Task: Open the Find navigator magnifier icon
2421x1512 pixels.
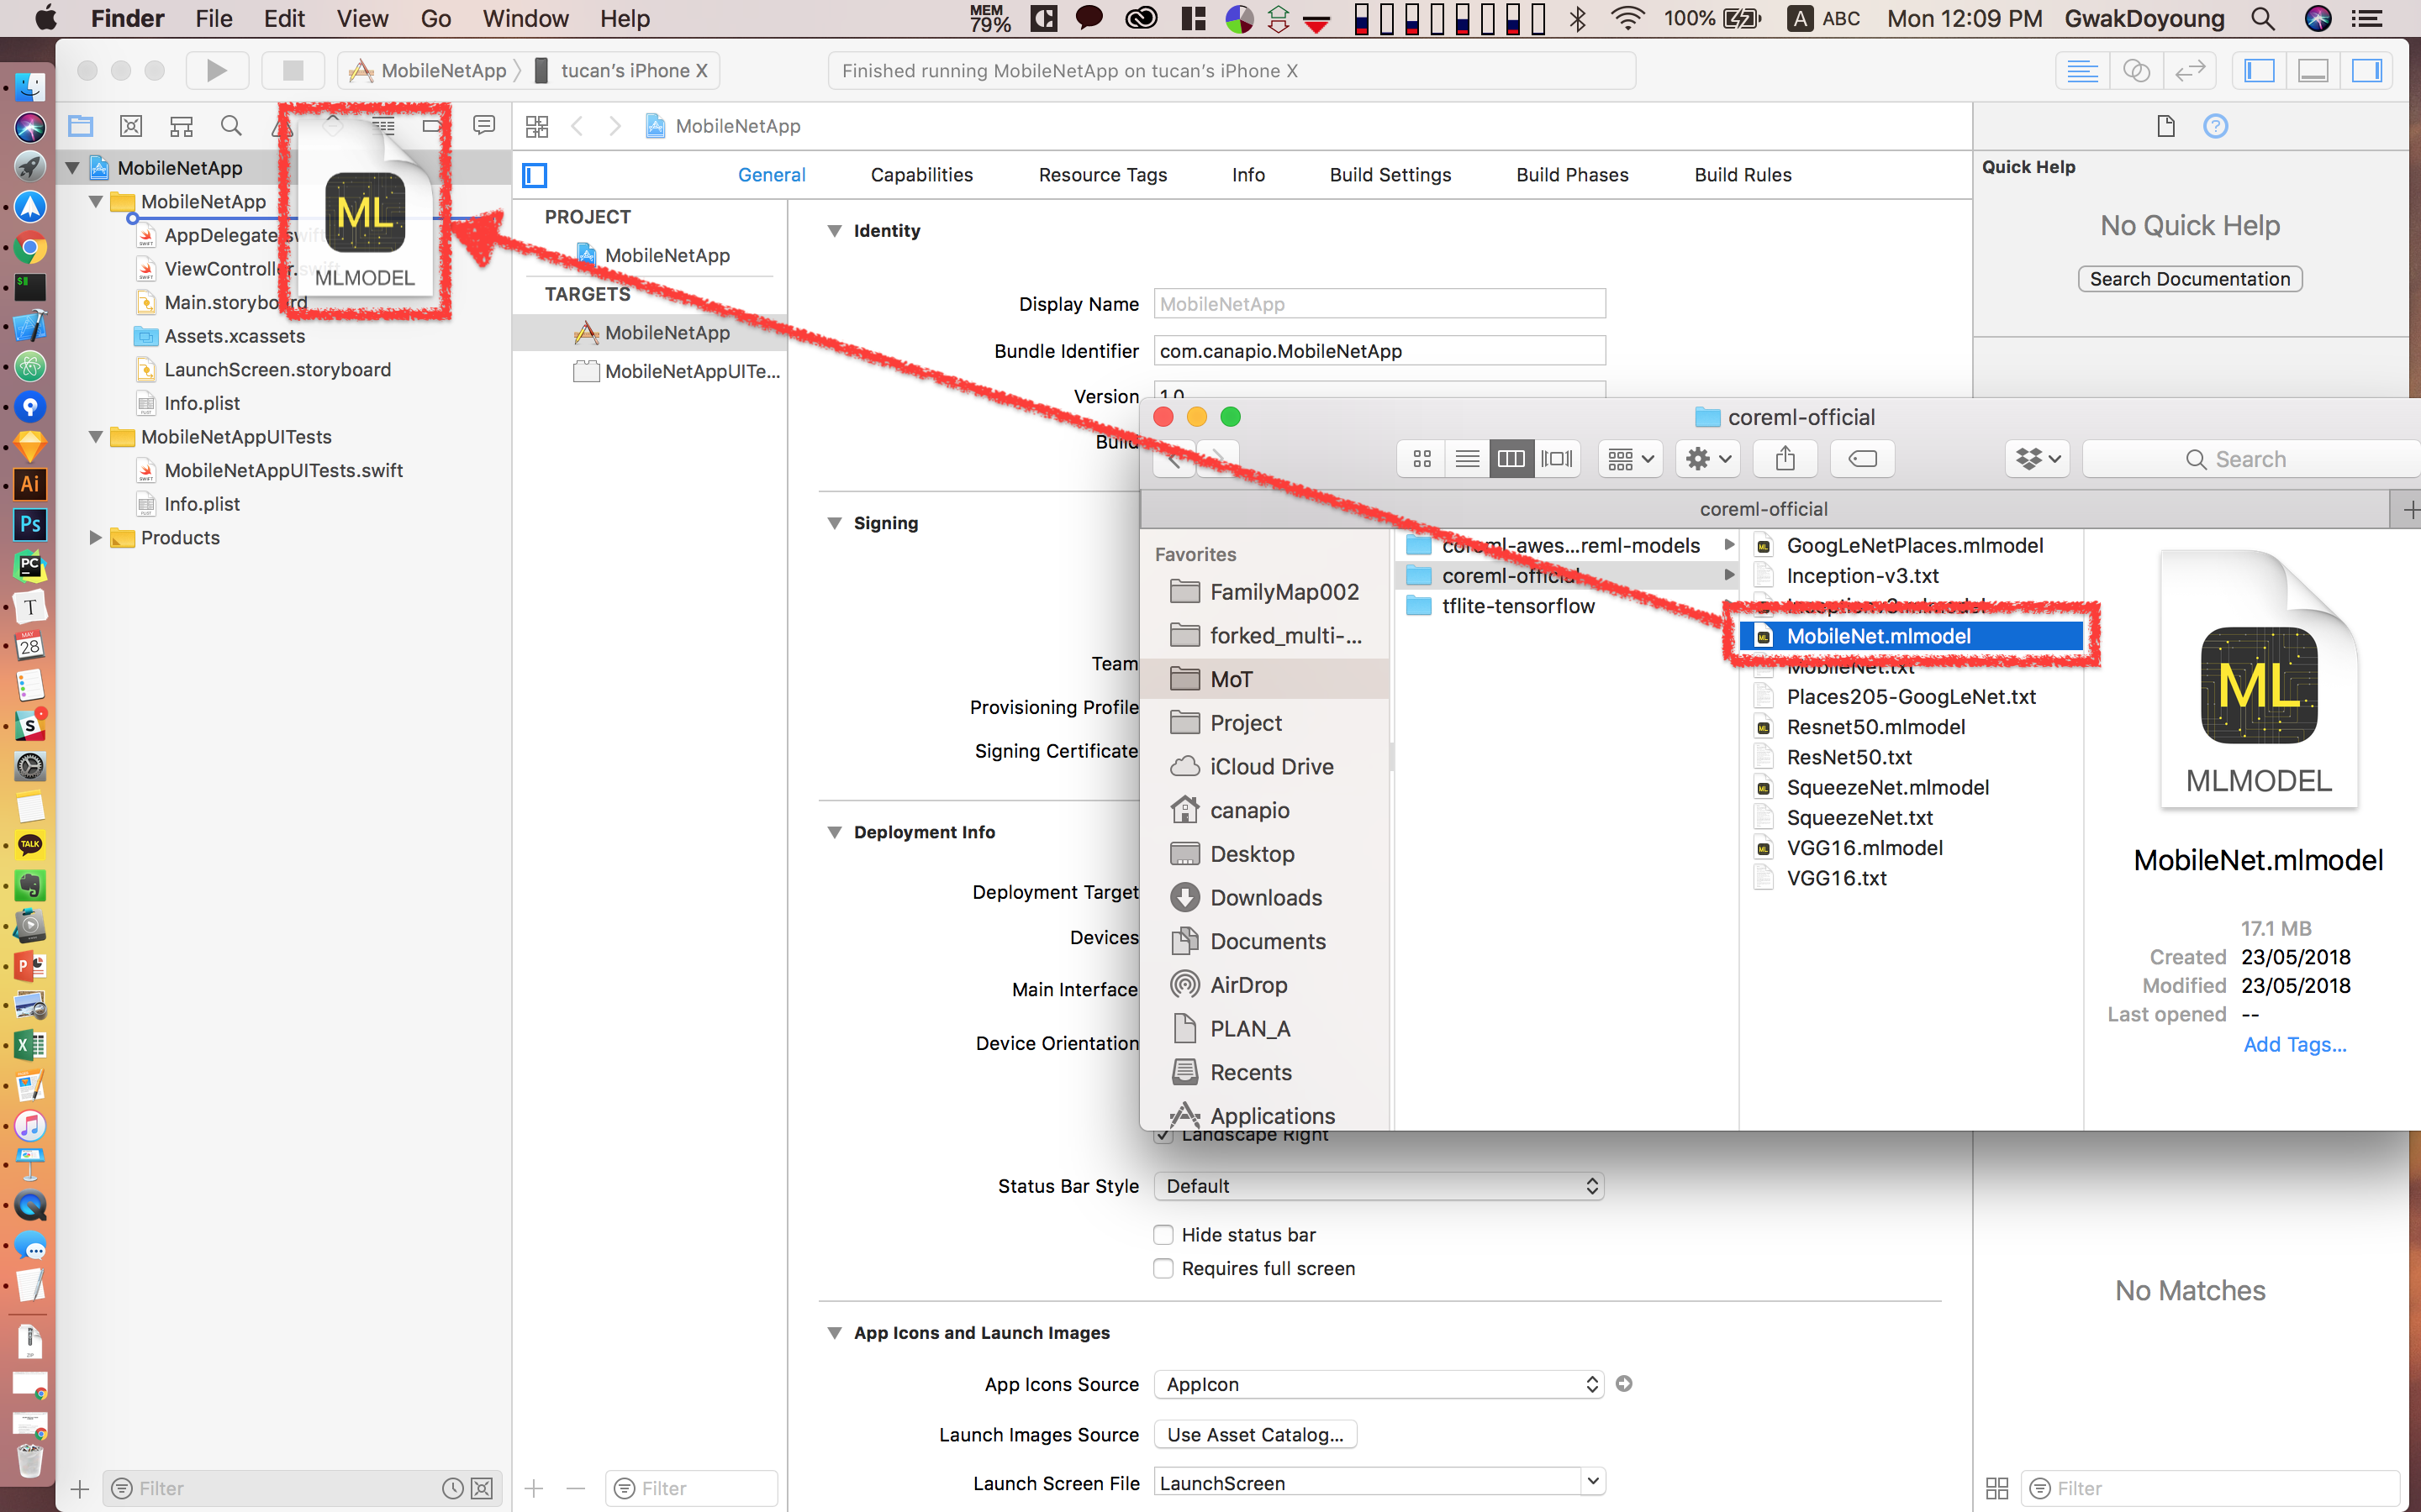Action: (x=231, y=126)
